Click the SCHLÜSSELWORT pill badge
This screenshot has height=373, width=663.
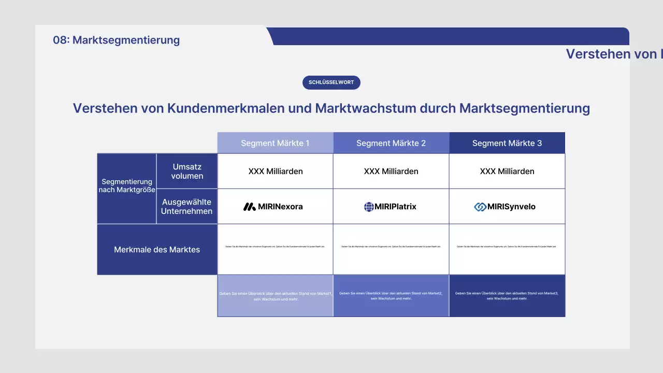pos(331,82)
